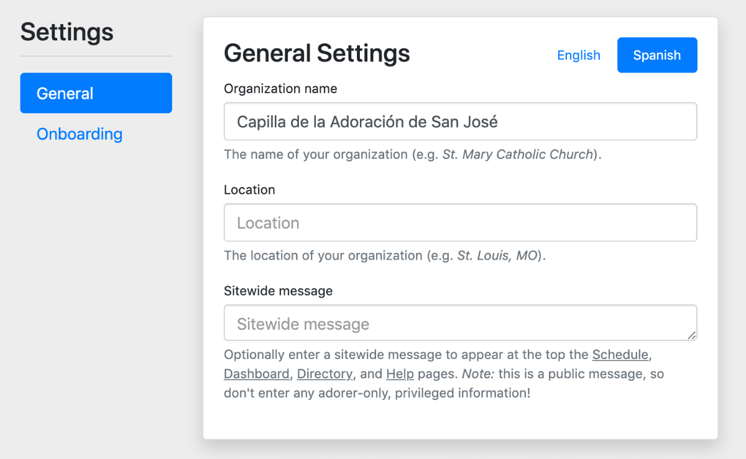Switch to the Onboarding settings section
Screen dimensions: 746x459
(80, 134)
